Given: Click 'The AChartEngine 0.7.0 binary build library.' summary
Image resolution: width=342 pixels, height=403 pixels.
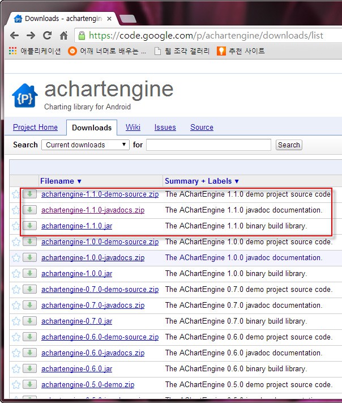Looking at the screenshot, I should pos(236,321).
